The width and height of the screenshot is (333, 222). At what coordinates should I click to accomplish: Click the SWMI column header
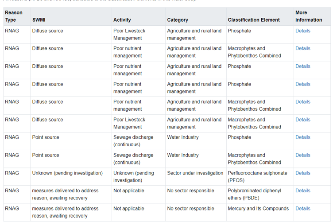click(39, 20)
